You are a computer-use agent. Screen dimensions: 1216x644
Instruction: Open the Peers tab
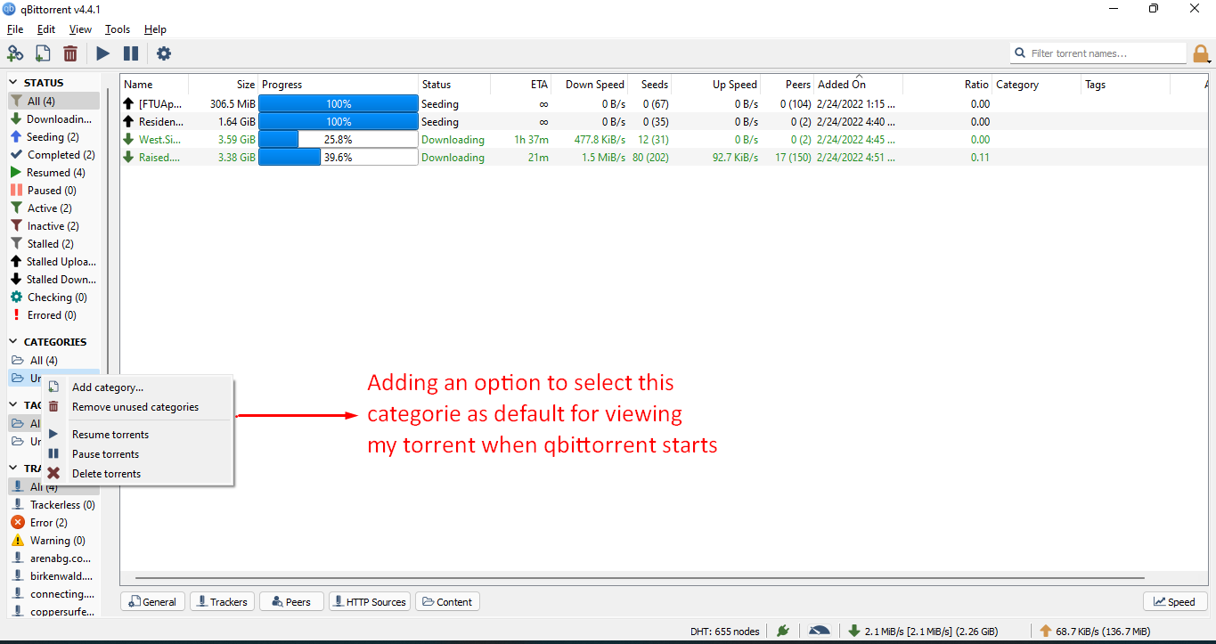click(x=291, y=602)
